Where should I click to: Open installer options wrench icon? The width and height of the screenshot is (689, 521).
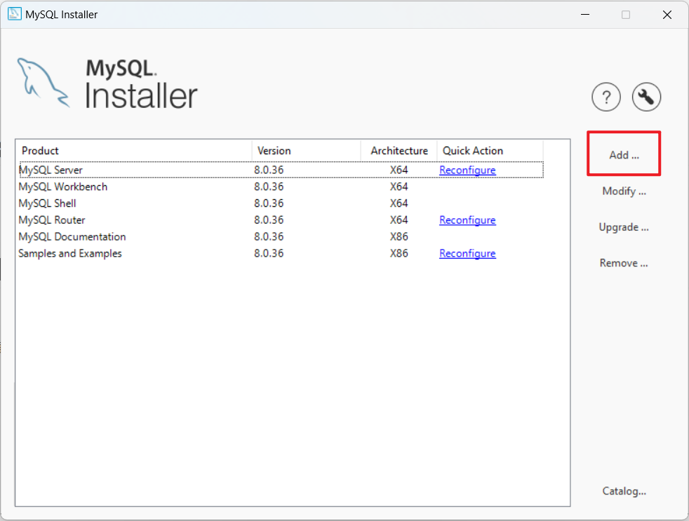(646, 97)
